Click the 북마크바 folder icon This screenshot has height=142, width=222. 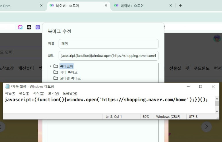click(56, 66)
